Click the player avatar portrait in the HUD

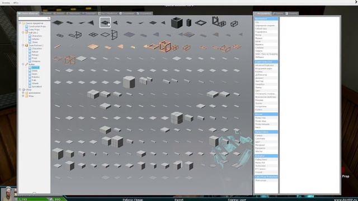point(8,194)
